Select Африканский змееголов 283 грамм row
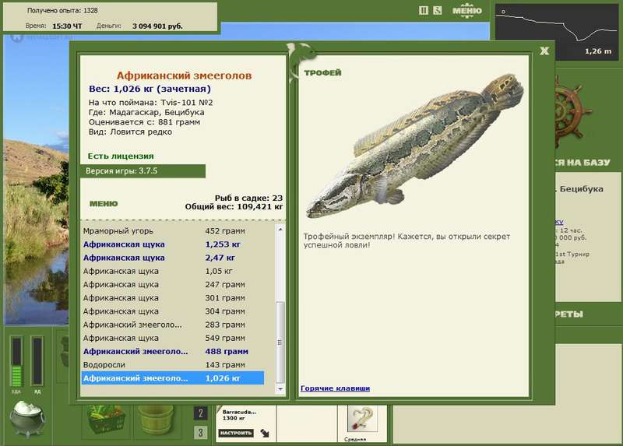This screenshot has height=446, width=623. pyautogui.click(x=173, y=325)
